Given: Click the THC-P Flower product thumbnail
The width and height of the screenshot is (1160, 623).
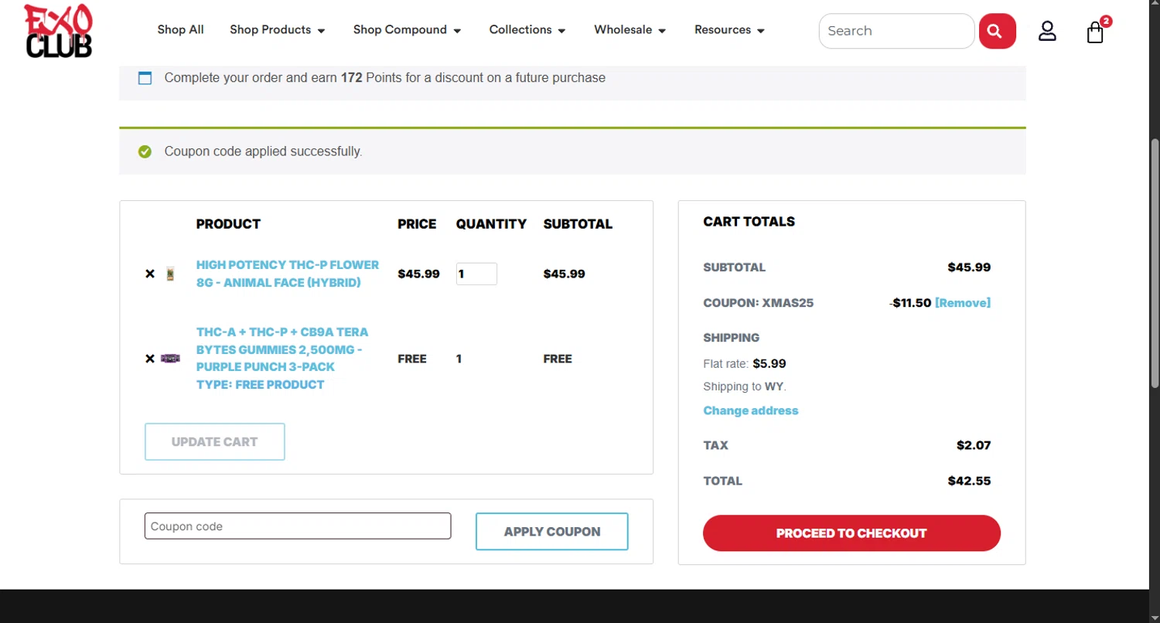Looking at the screenshot, I should 170,274.
